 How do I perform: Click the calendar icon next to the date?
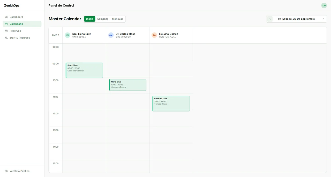[x=280, y=19]
